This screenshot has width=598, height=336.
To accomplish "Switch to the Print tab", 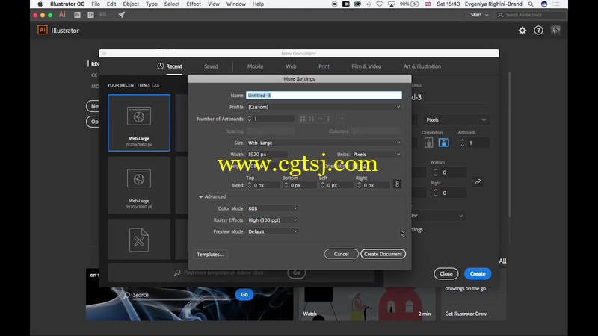I will click(x=324, y=66).
